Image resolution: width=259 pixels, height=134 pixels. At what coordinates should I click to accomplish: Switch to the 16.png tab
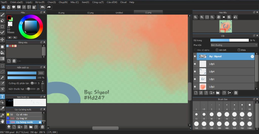coord(61,13)
